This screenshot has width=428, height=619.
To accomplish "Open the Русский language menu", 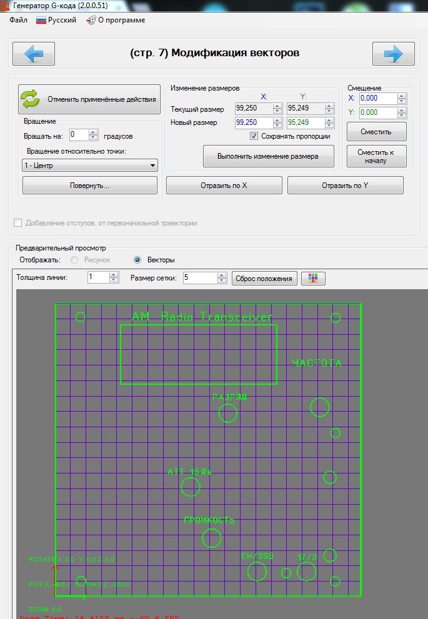I will pos(56,20).
